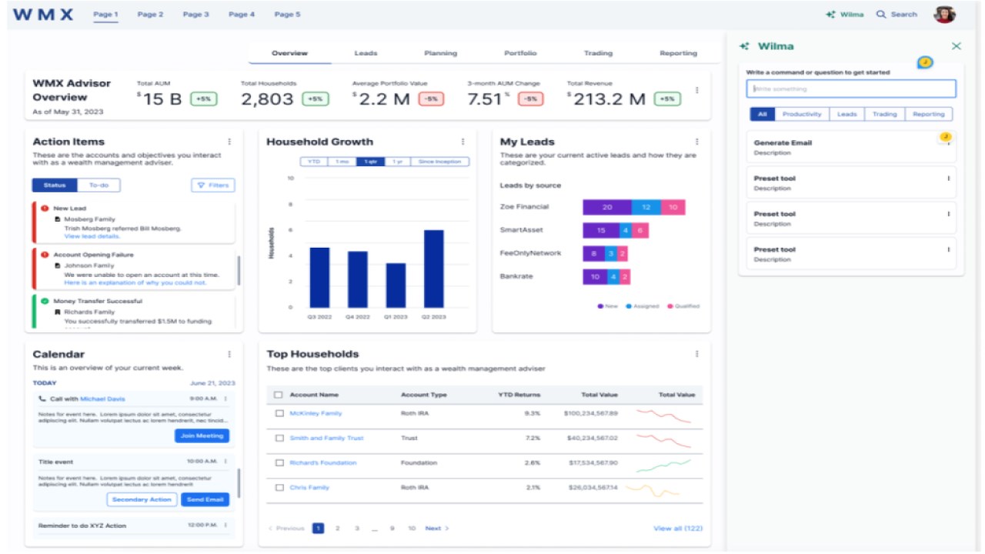Select the Productivity filter tab in Wilma
This screenshot has height=554, width=985.
point(802,114)
